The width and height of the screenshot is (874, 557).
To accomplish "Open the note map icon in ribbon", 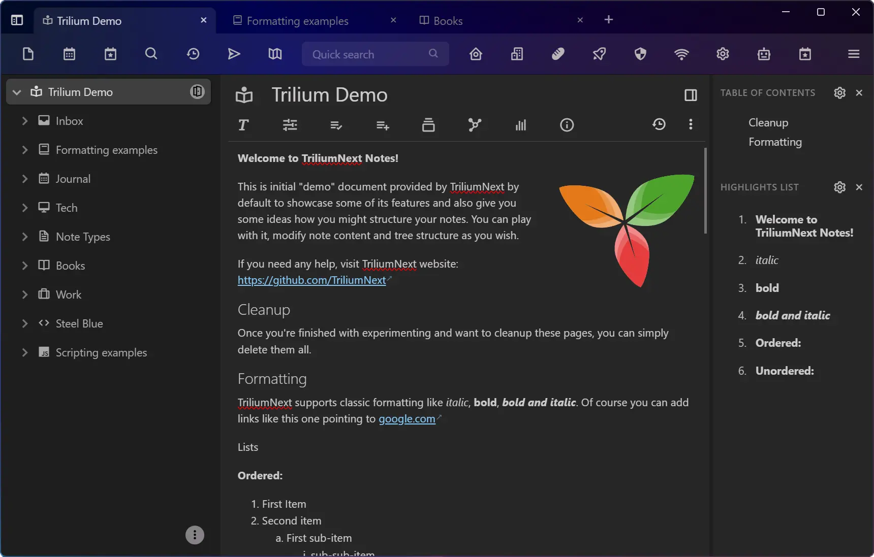I will [x=474, y=125].
